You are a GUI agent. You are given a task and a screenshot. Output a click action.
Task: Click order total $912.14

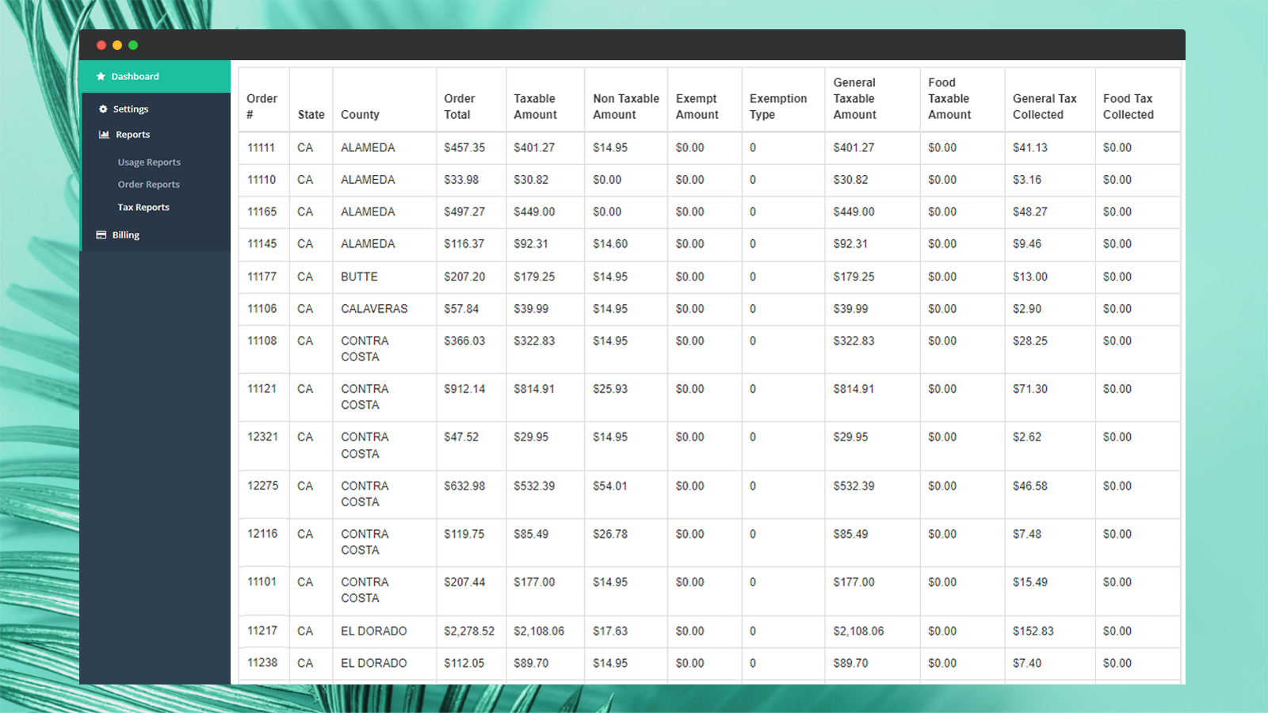[x=464, y=389]
